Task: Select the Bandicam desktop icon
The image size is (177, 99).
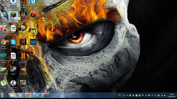Action: point(33,16)
